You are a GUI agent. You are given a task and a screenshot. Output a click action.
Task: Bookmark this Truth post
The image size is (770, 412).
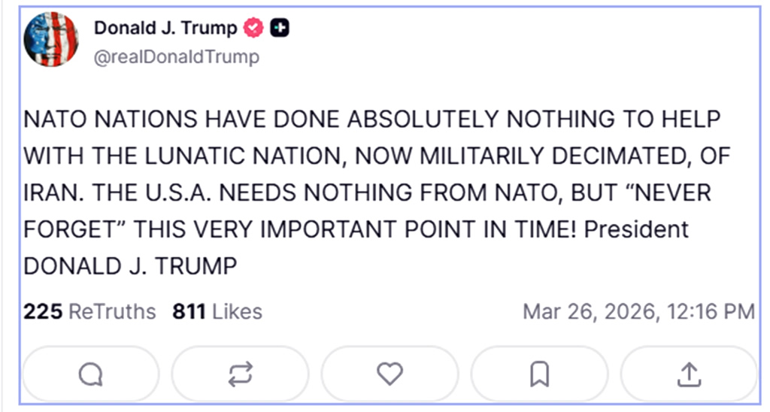539,374
